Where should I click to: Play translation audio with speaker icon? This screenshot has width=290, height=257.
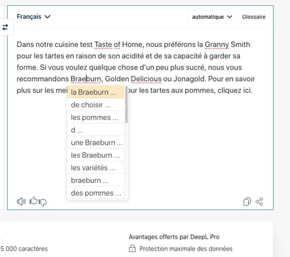click(21, 202)
